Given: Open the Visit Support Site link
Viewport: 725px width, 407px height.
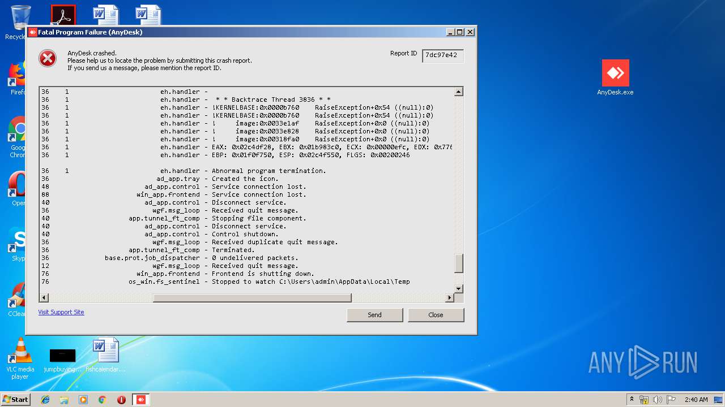Looking at the screenshot, I should coord(61,312).
